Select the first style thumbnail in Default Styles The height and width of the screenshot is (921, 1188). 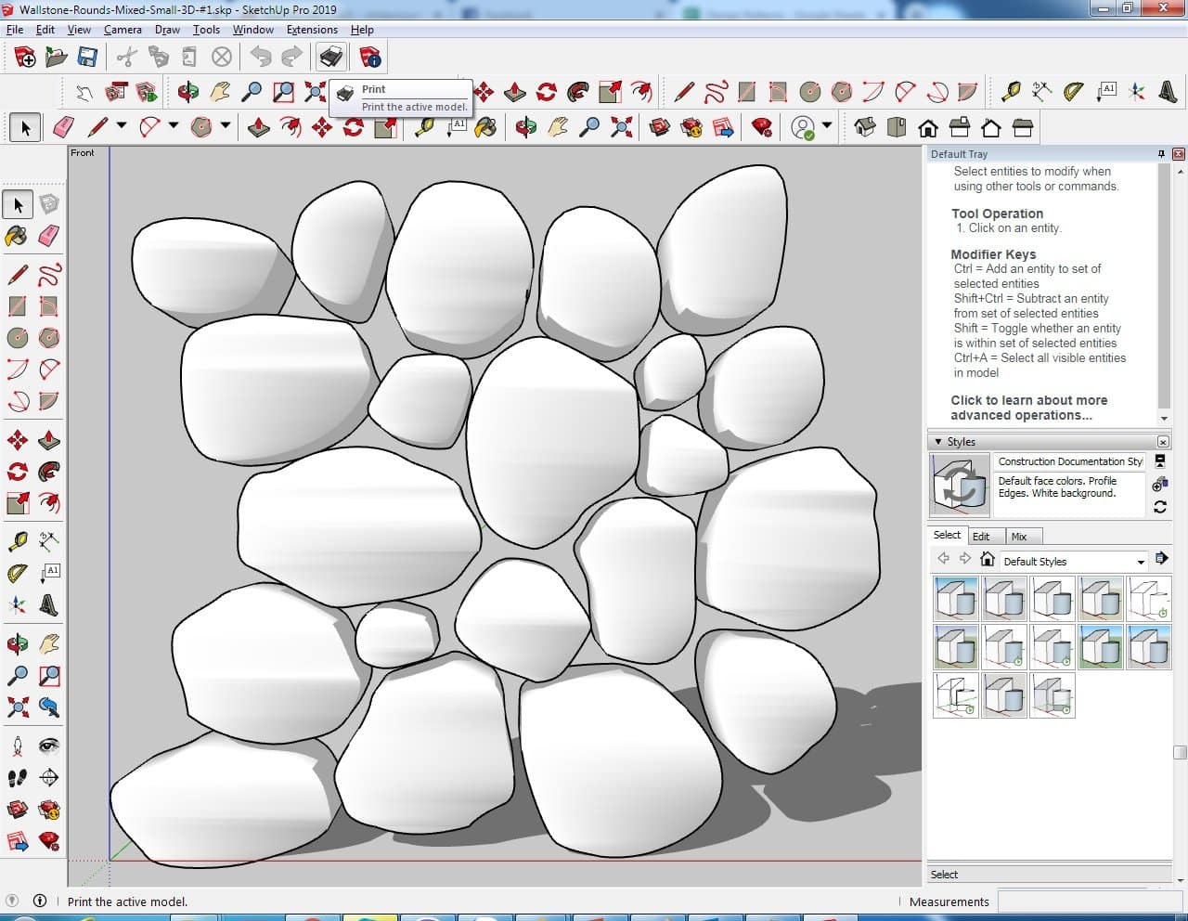[955, 599]
